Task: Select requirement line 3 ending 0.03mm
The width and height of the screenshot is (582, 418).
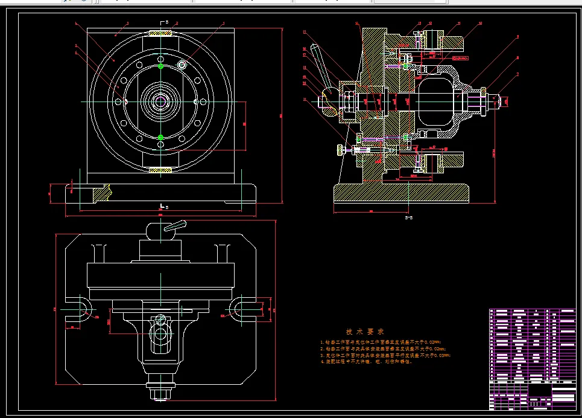Action: pyautogui.click(x=385, y=355)
